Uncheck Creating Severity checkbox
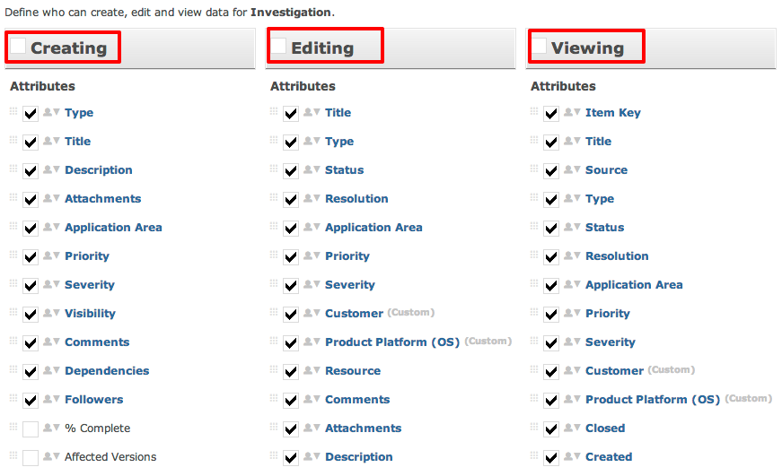The height and width of the screenshot is (476, 782). click(31, 285)
